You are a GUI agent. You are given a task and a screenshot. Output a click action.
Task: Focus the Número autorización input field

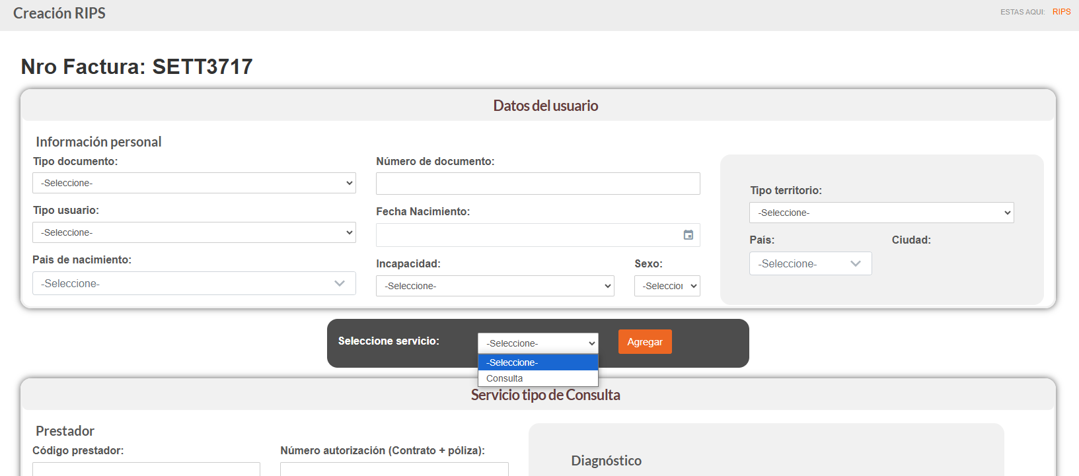(394, 469)
